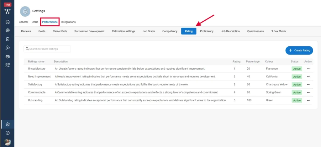The image size is (321, 147).
Task: Open the Reviews sub-tab
Action: click(26, 31)
